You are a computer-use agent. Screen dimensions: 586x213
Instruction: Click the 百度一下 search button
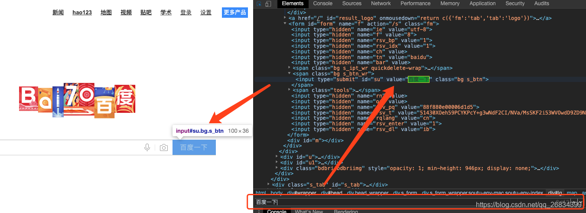coord(194,147)
